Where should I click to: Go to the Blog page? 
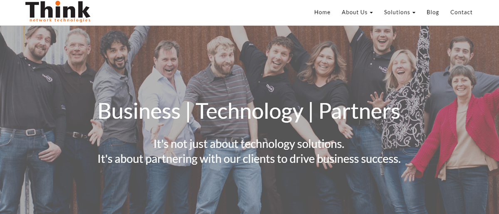tap(433, 12)
